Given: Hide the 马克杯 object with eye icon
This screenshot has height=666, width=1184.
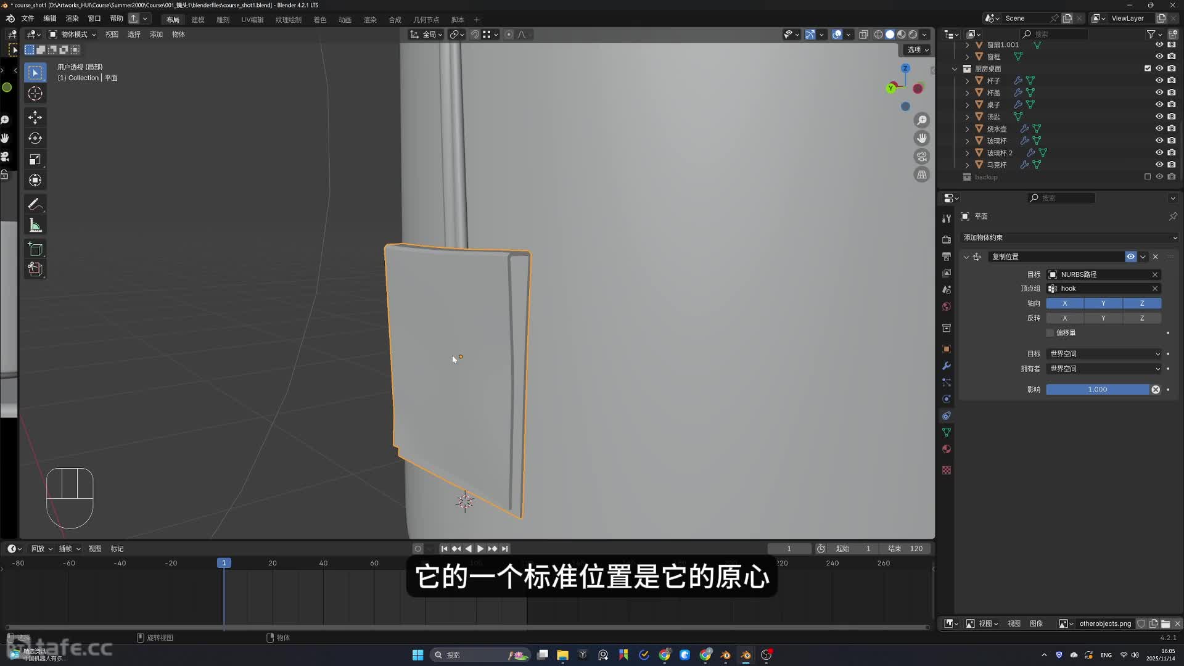Looking at the screenshot, I should point(1159,165).
